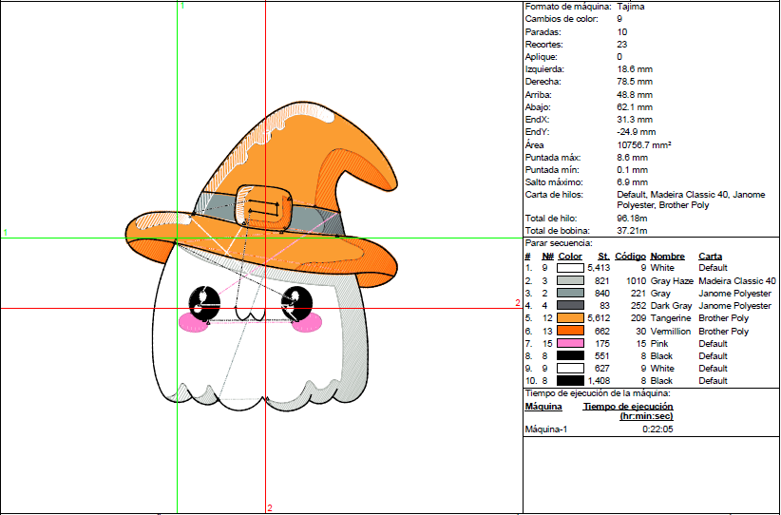Image resolution: width=781 pixels, height=515 pixels.
Task: Pick the Pink thread swatch
Action: pos(571,343)
